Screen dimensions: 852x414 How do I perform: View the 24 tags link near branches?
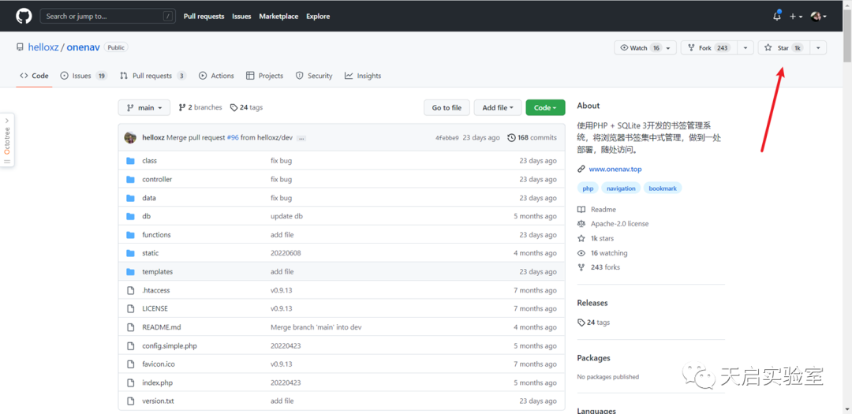point(246,107)
